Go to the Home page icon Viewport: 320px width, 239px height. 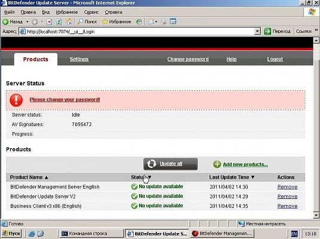pyautogui.click(x=69, y=22)
